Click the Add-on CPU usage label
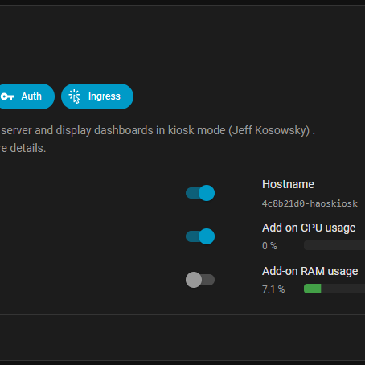Image resolution: width=365 pixels, height=365 pixels. pos(309,228)
